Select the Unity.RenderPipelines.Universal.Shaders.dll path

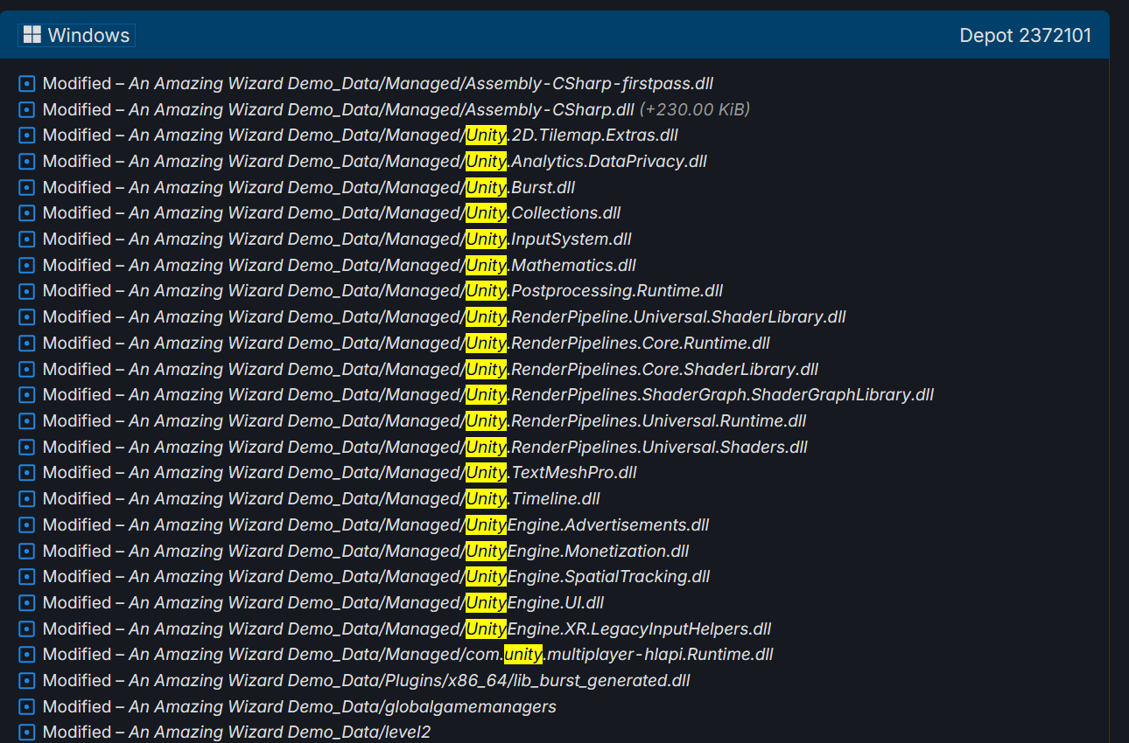[468, 448]
